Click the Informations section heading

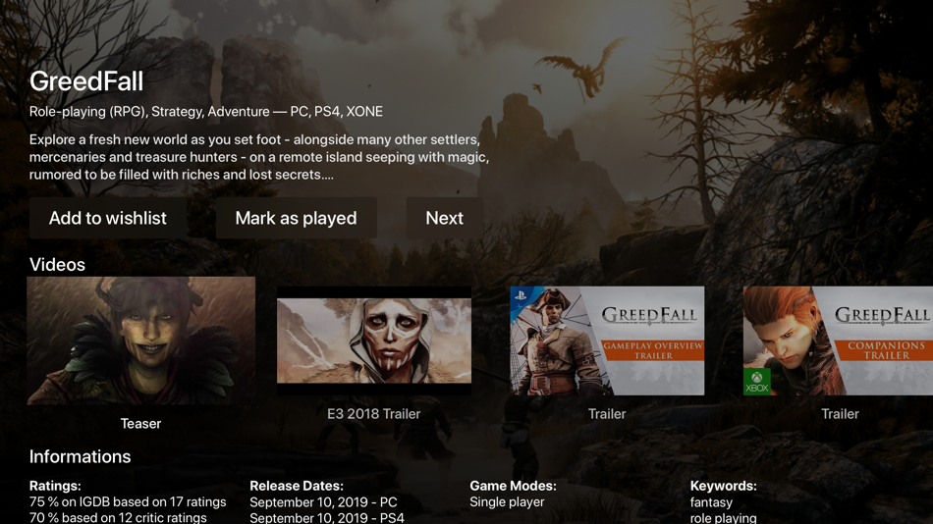pos(80,457)
